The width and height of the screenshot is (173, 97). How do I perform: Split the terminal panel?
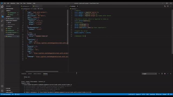coord(162,74)
